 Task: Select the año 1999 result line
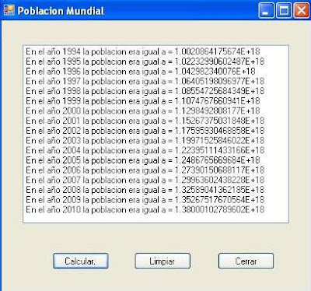click(x=143, y=101)
